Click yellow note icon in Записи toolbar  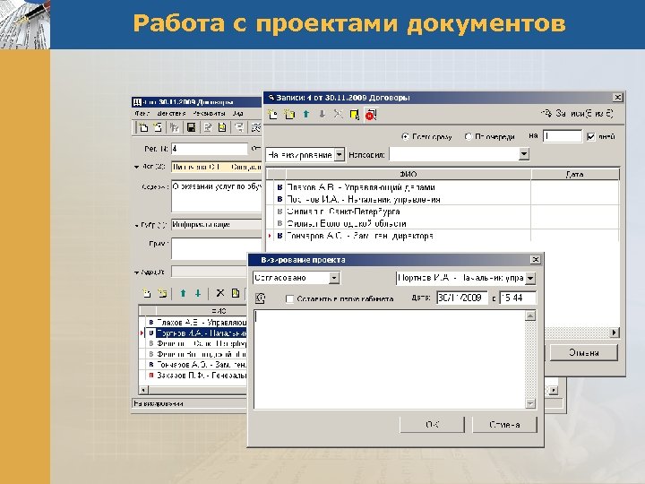point(354,115)
